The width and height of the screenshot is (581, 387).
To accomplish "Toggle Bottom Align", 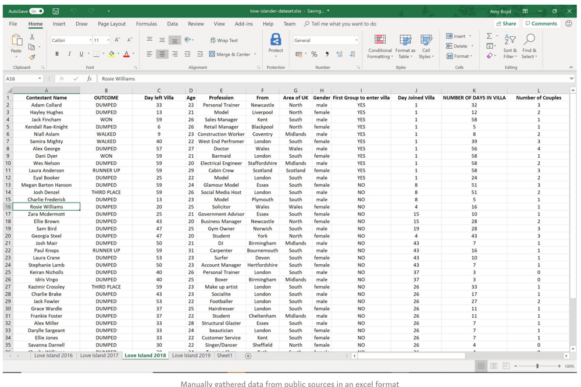I will click(x=174, y=40).
